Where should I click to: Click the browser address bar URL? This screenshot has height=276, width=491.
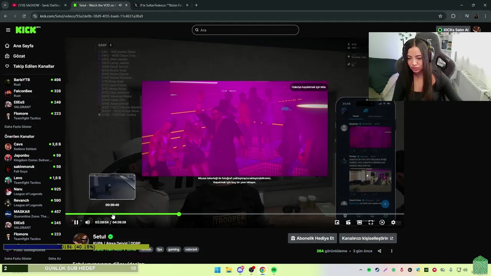[x=91, y=16]
